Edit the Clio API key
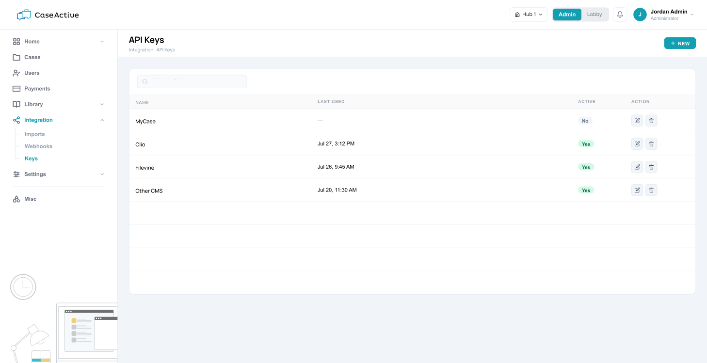This screenshot has height=363, width=707. [637, 144]
